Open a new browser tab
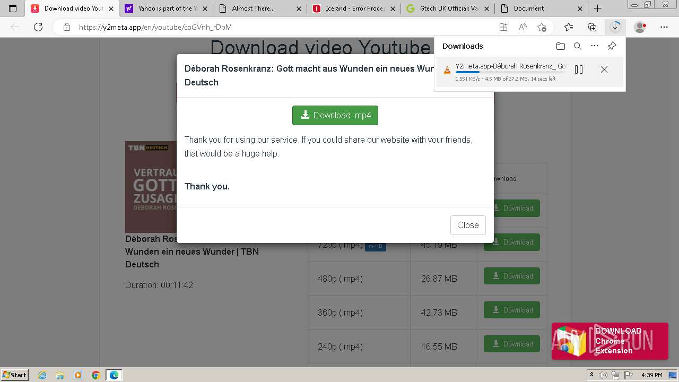The height and width of the screenshot is (382, 679). [x=598, y=8]
